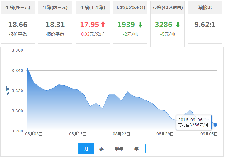Click the 3,280 y-axis label
This screenshot has width=225, height=158.
(17, 131)
